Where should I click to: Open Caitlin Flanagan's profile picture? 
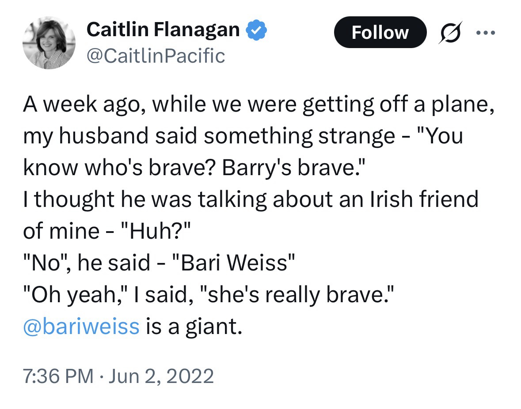(x=49, y=43)
